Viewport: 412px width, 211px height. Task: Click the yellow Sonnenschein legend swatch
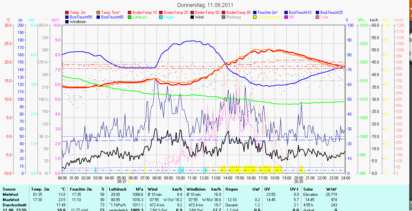(x=255, y=17)
